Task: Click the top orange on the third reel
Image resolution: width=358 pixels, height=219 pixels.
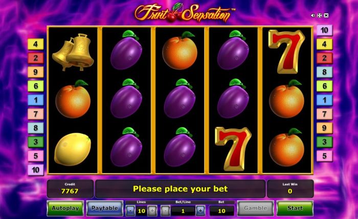Action: pos(180,51)
